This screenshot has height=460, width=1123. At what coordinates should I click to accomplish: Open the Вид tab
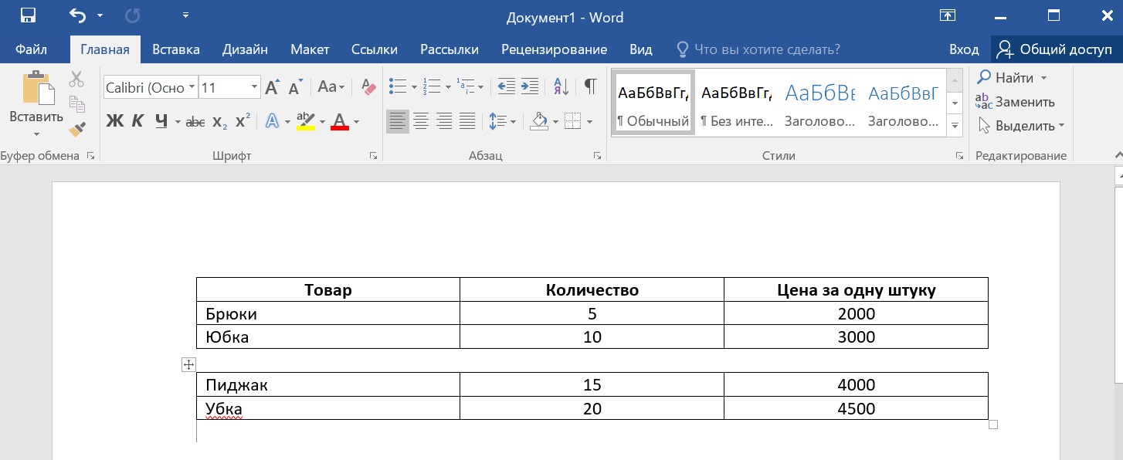pos(641,49)
